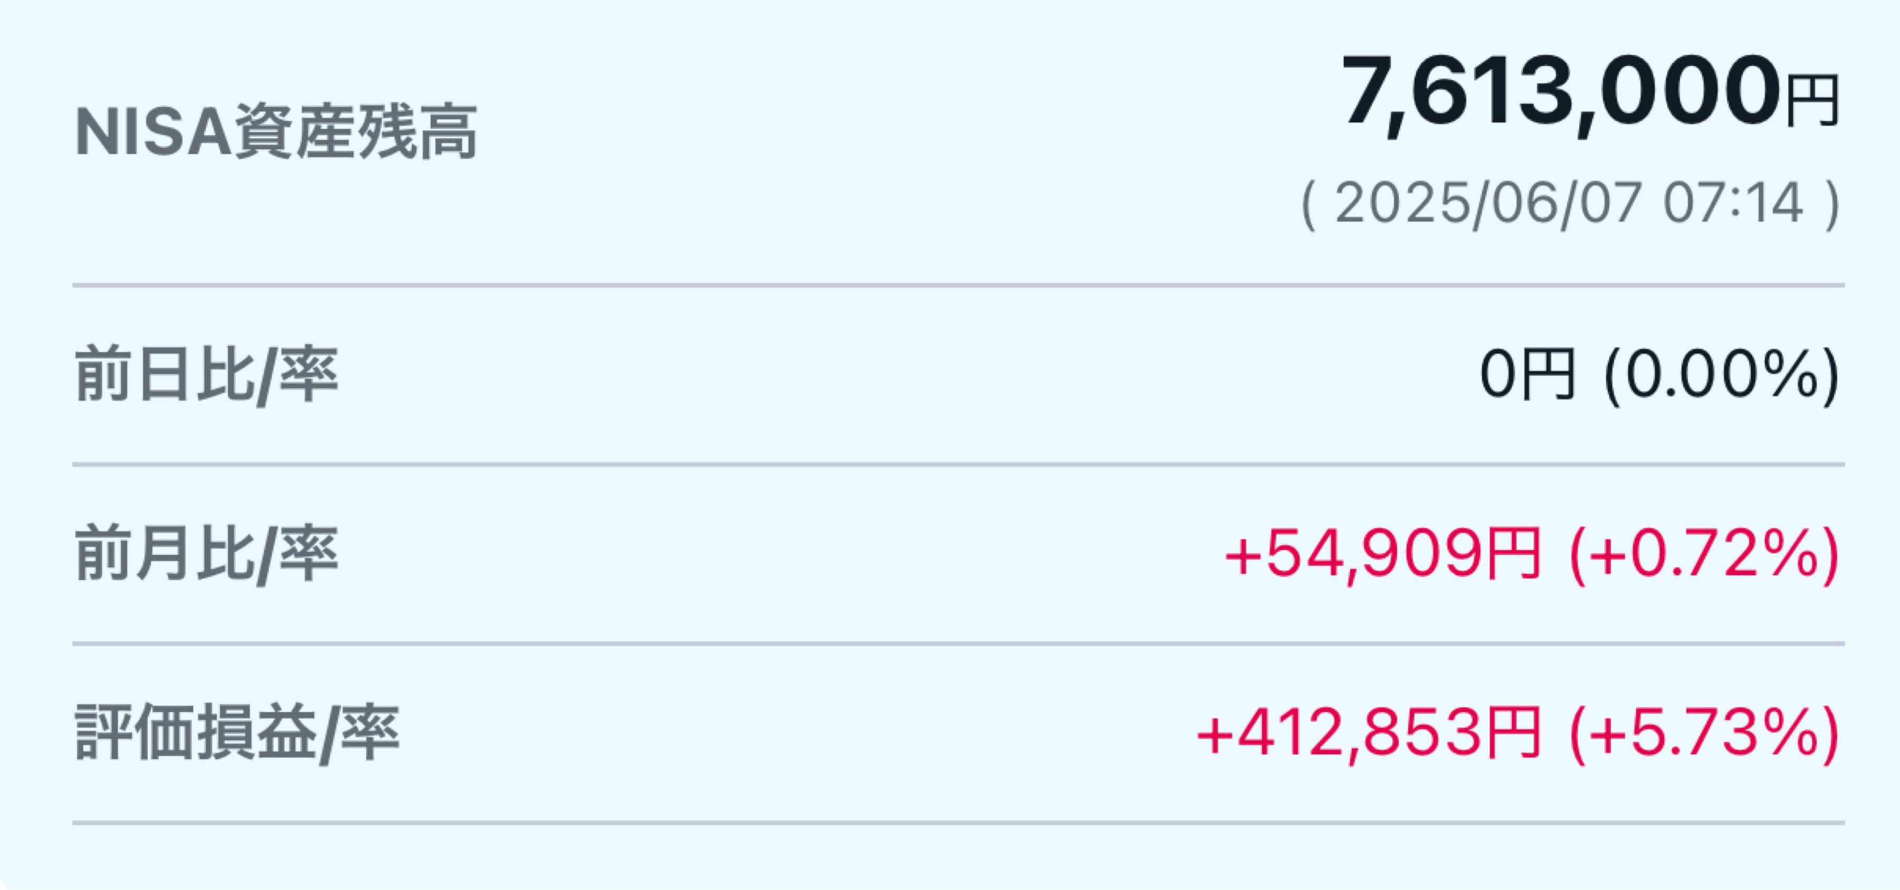The height and width of the screenshot is (890, 1900).
Task: Click the +54,909円 monthly change amount
Action: point(1383,555)
